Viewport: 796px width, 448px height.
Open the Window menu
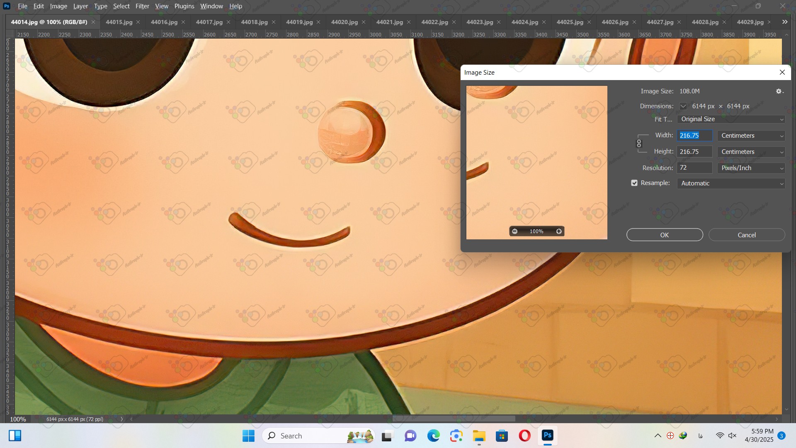(211, 6)
